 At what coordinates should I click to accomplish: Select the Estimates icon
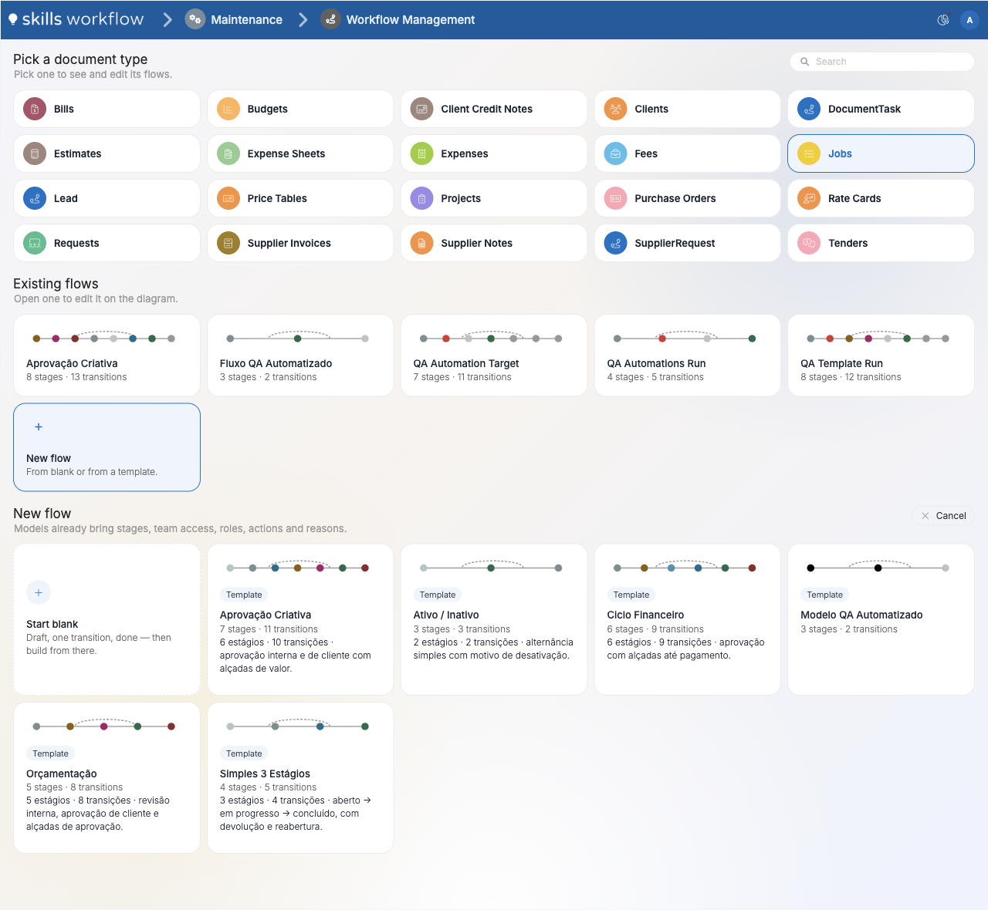[x=35, y=153]
